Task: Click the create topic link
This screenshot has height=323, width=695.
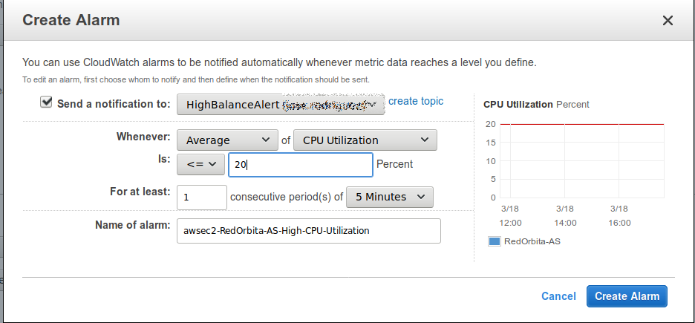Action: [416, 101]
